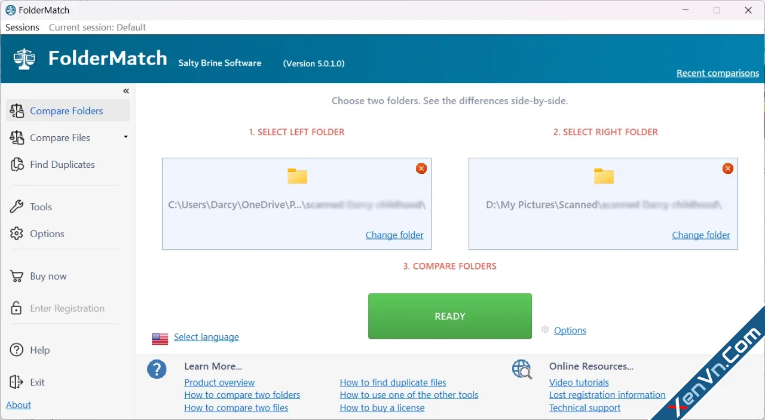Click the US flag language icon

pyautogui.click(x=160, y=339)
